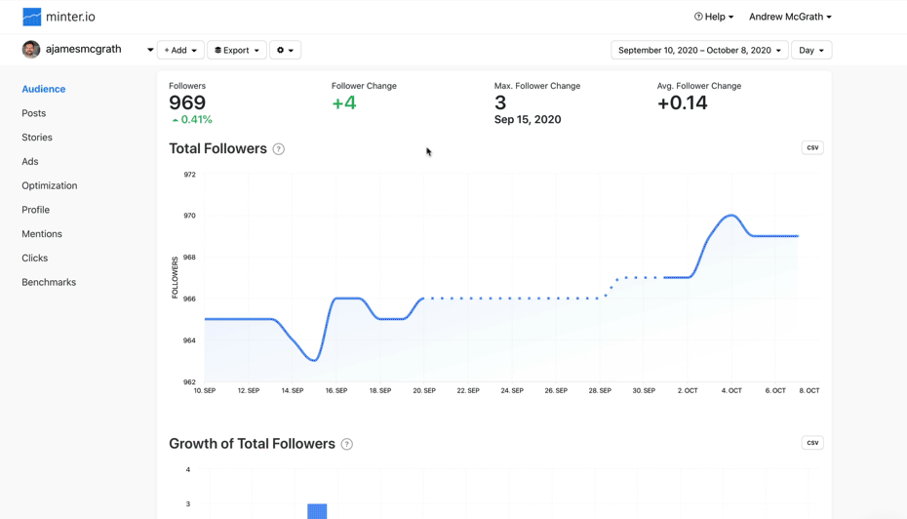
Task: Expand the account switcher arrow
Action: coord(150,50)
